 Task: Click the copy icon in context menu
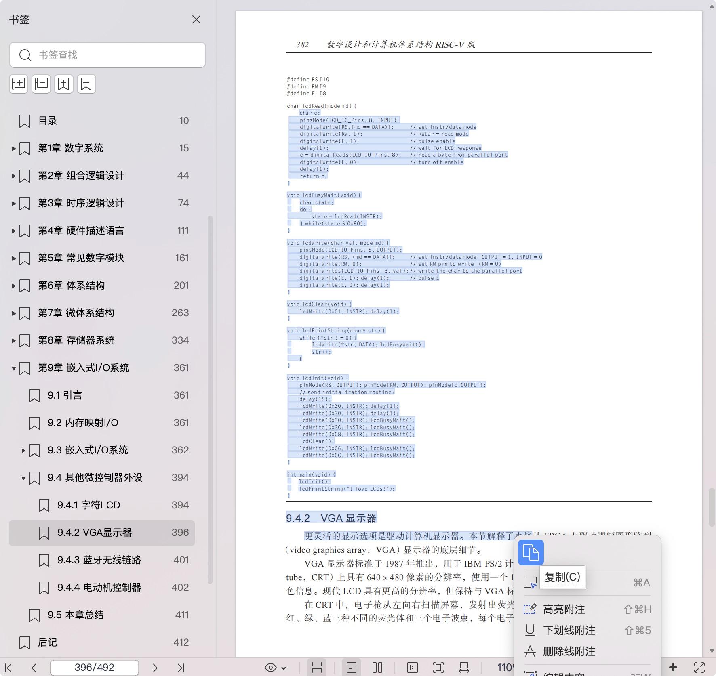[x=531, y=552]
